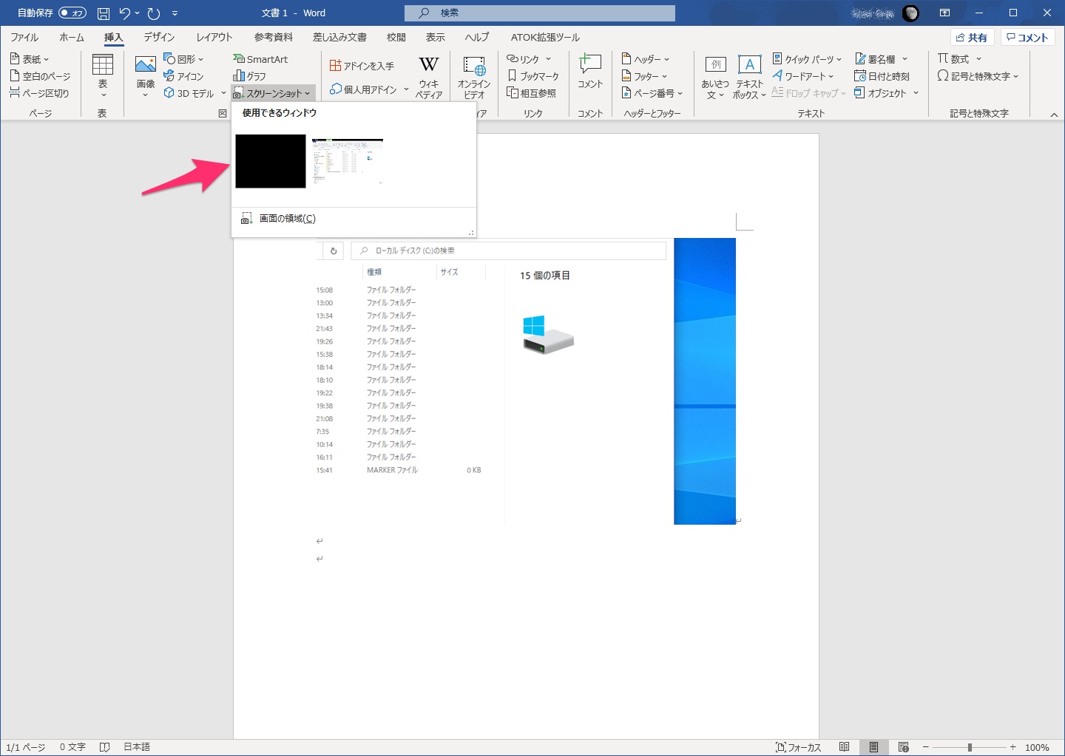Insert オンライン ビデオ

pyautogui.click(x=474, y=78)
